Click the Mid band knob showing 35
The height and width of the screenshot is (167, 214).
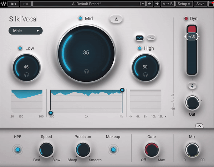(86, 54)
